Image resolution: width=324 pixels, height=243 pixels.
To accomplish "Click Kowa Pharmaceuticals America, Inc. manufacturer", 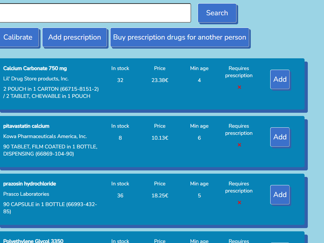I will point(45,136).
